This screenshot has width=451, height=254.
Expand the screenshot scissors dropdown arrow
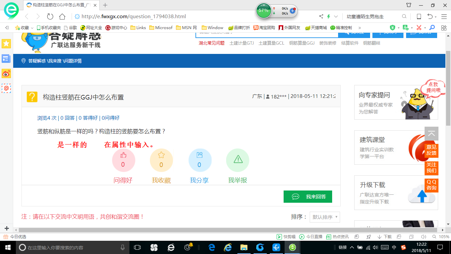click(x=425, y=28)
